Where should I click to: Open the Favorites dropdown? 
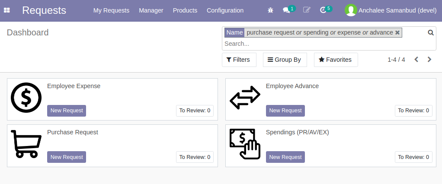pyautogui.click(x=336, y=60)
